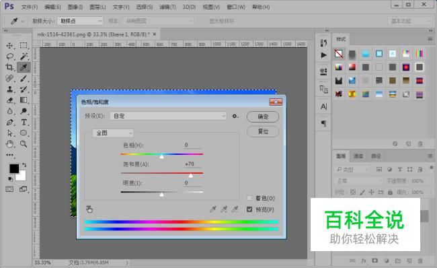Confirm with the 确定 OK button
This screenshot has height=268, width=437.
[263, 116]
